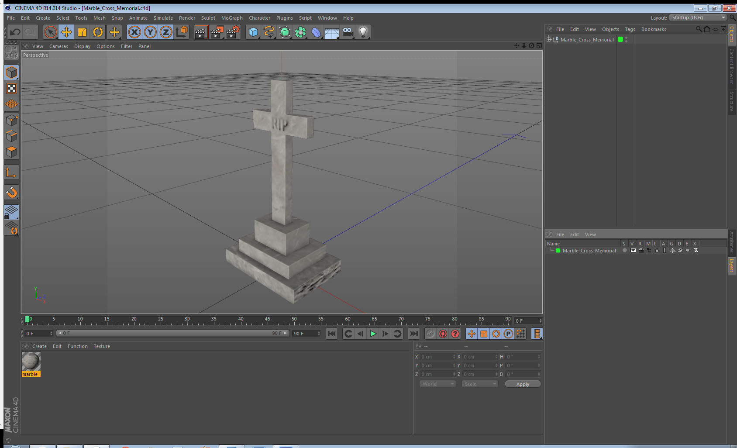Toggle Marble_Cross_Memorial visibility dots
The height and width of the screenshot is (448, 737).
(627, 39)
